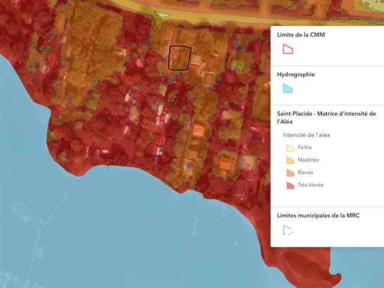
Task: Select the orange Élevée legend symbol
Action: pyautogui.click(x=289, y=173)
